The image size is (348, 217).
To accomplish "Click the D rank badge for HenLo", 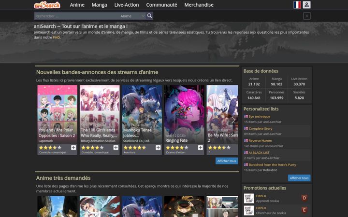I will click(x=304, y=198).
